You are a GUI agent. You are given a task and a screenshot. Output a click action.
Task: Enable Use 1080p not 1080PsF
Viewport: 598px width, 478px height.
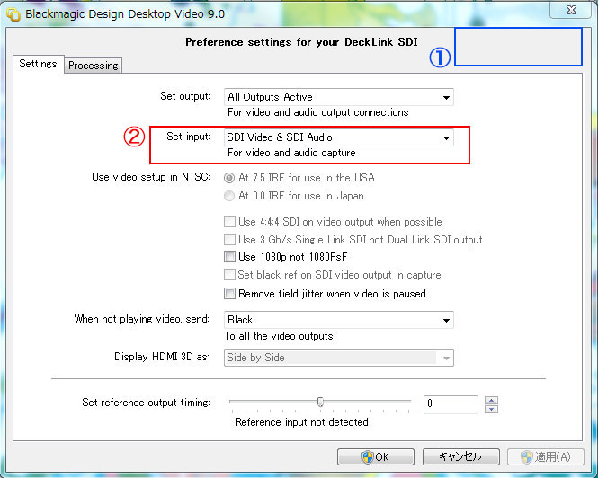(x=229, y=257)
